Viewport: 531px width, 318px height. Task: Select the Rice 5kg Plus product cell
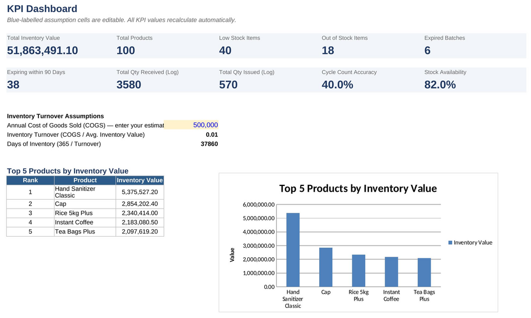tap(85, 213)
